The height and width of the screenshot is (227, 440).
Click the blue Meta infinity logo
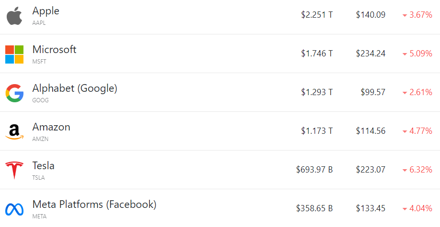click(14, 209)
